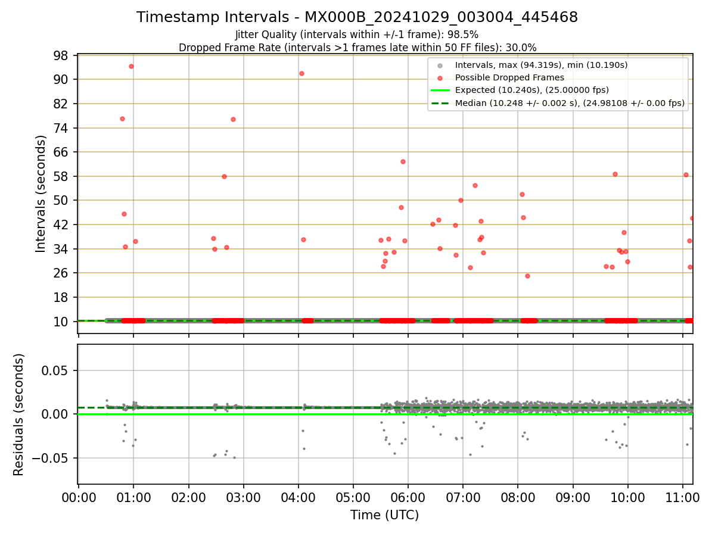Click x-axis tick label "10:00"
This screenshot has height=536, width=715.
click(x=627, y=497)
